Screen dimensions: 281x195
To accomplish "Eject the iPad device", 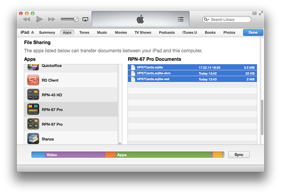I will click(x=32, y=32).
